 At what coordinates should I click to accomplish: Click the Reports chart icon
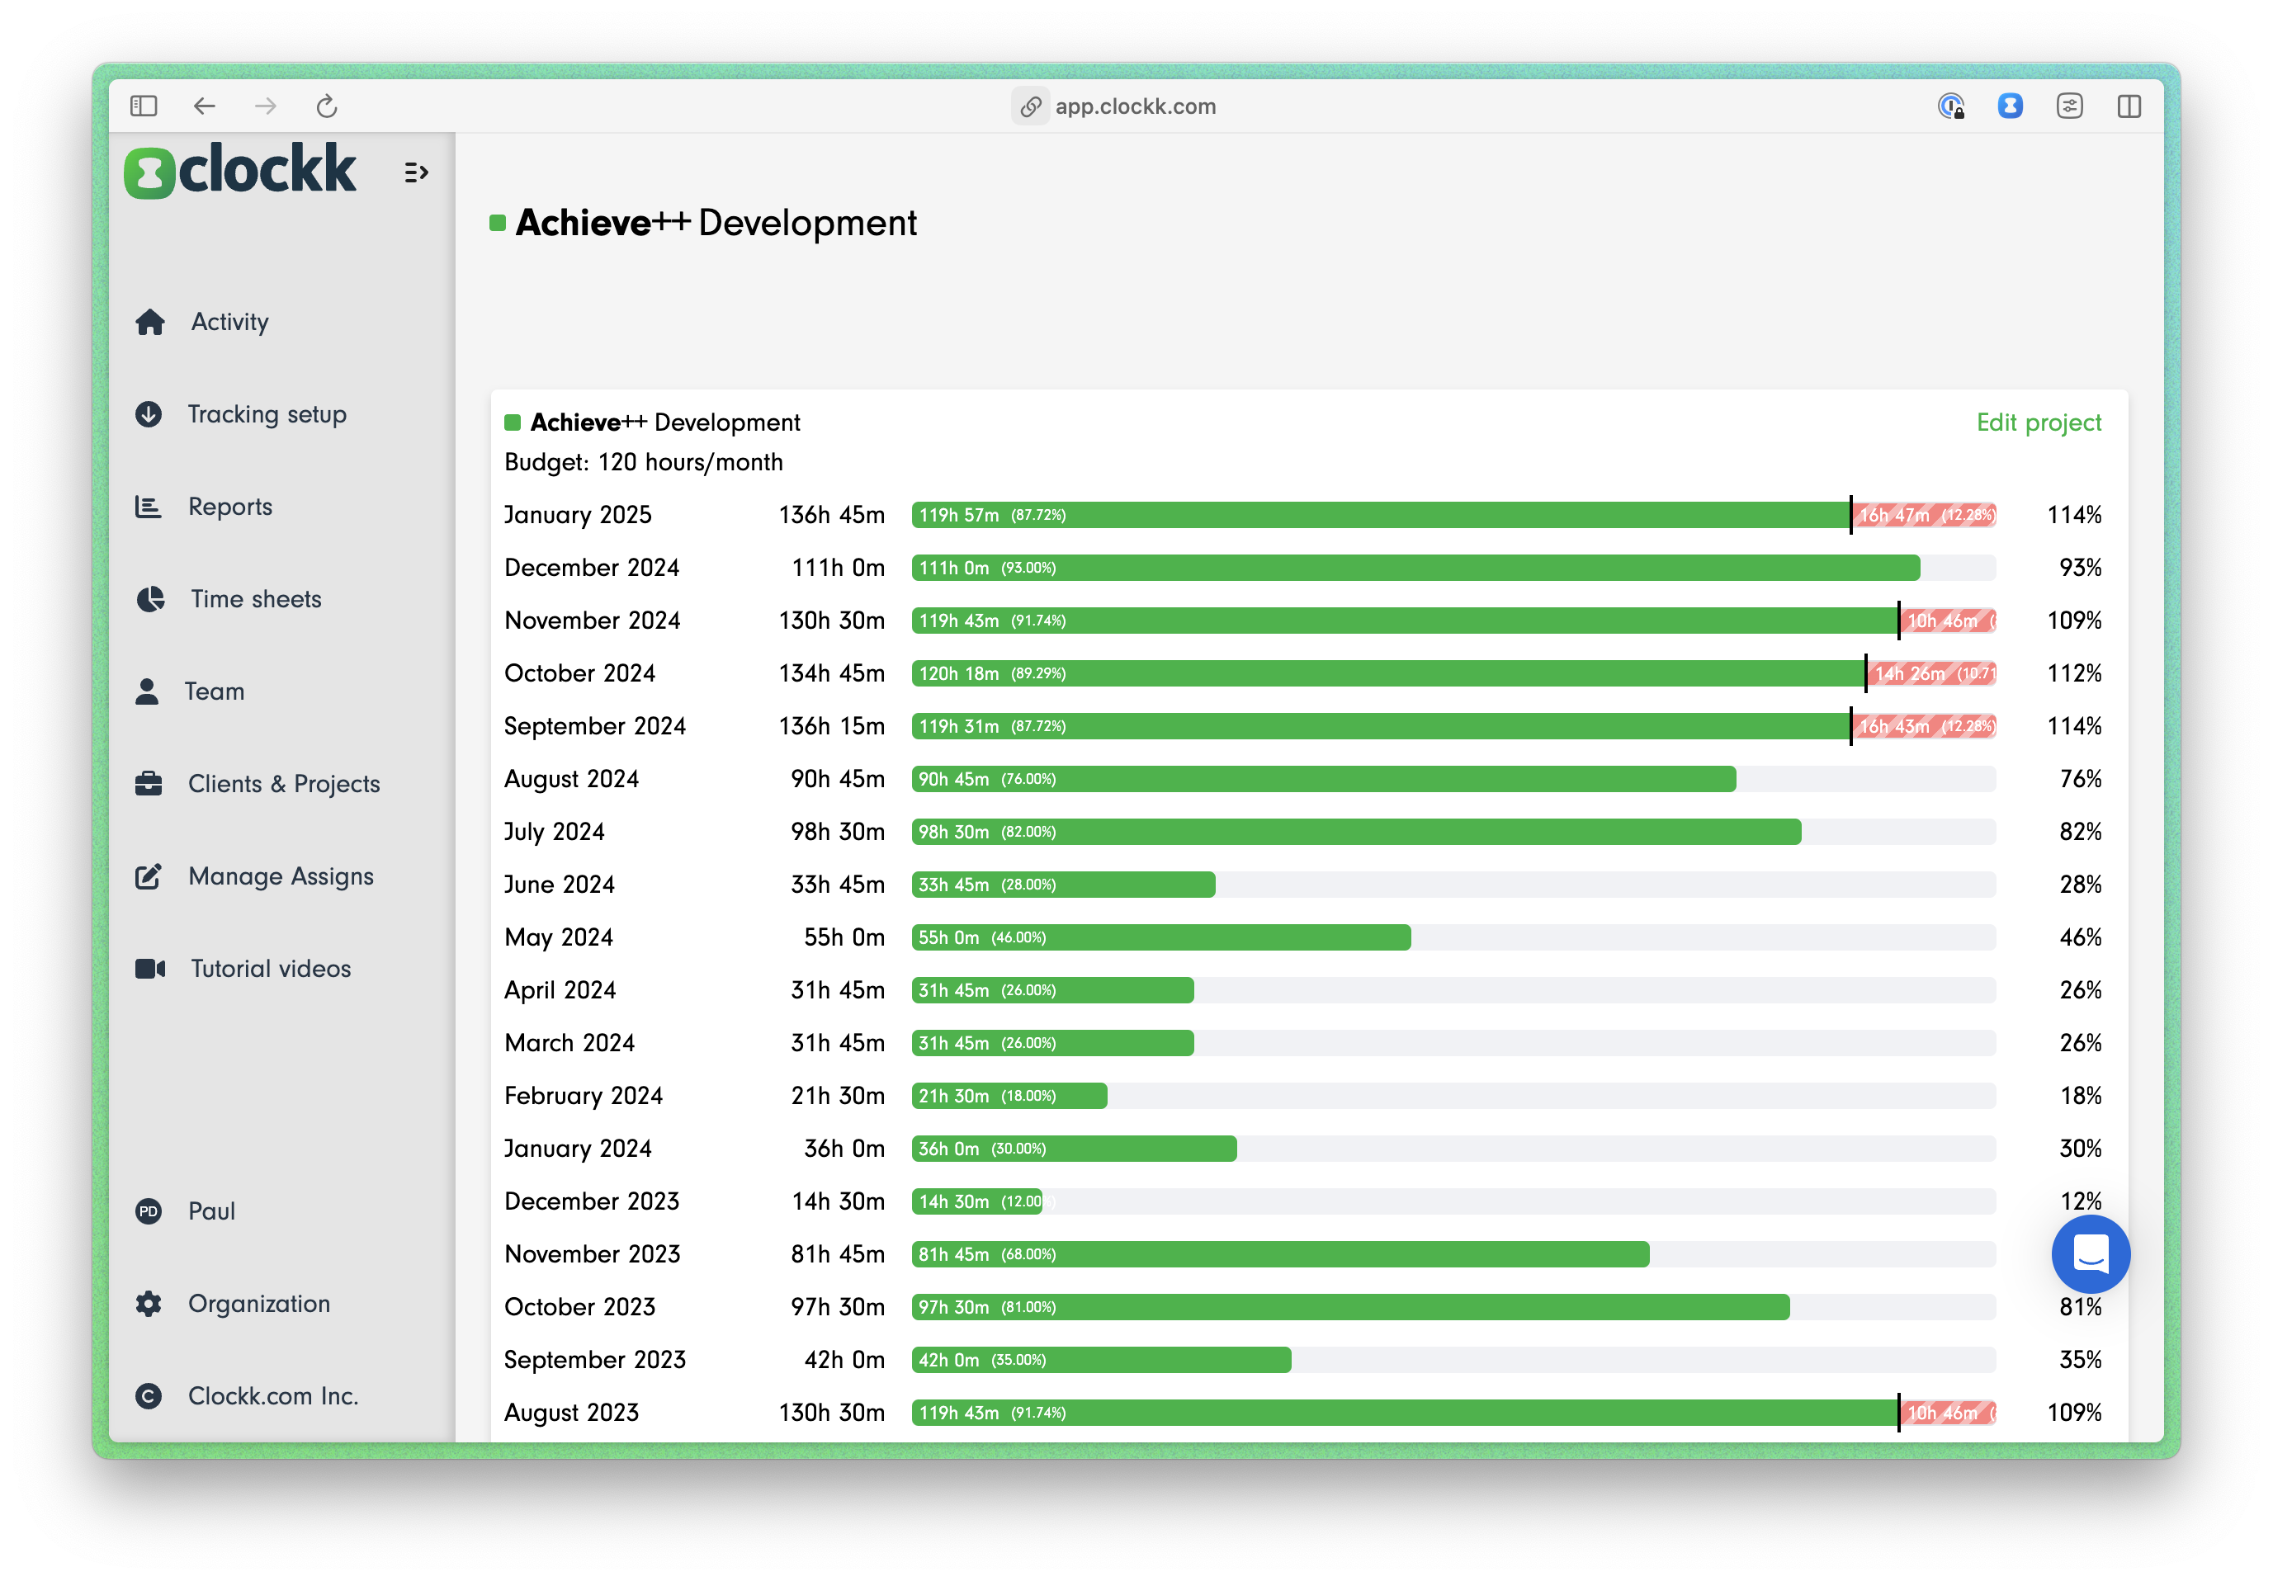tap(149, 507)
